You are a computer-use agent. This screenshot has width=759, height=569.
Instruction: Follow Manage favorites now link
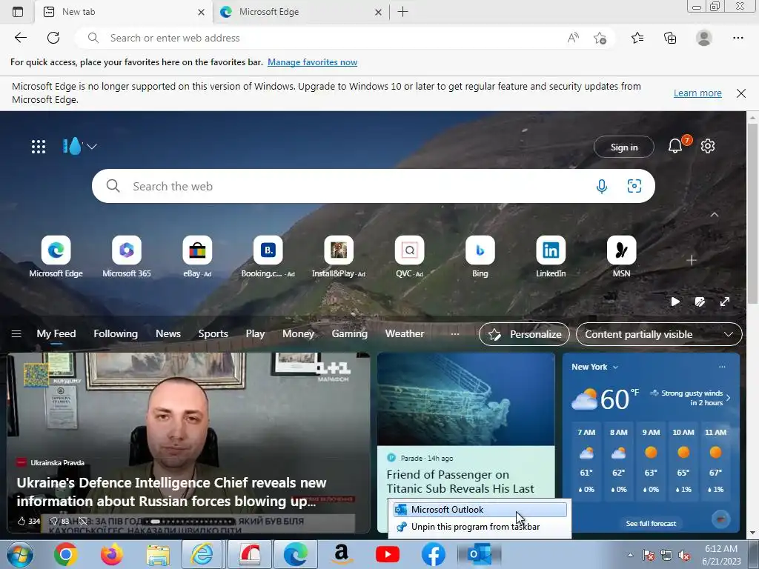pos(312,62)
